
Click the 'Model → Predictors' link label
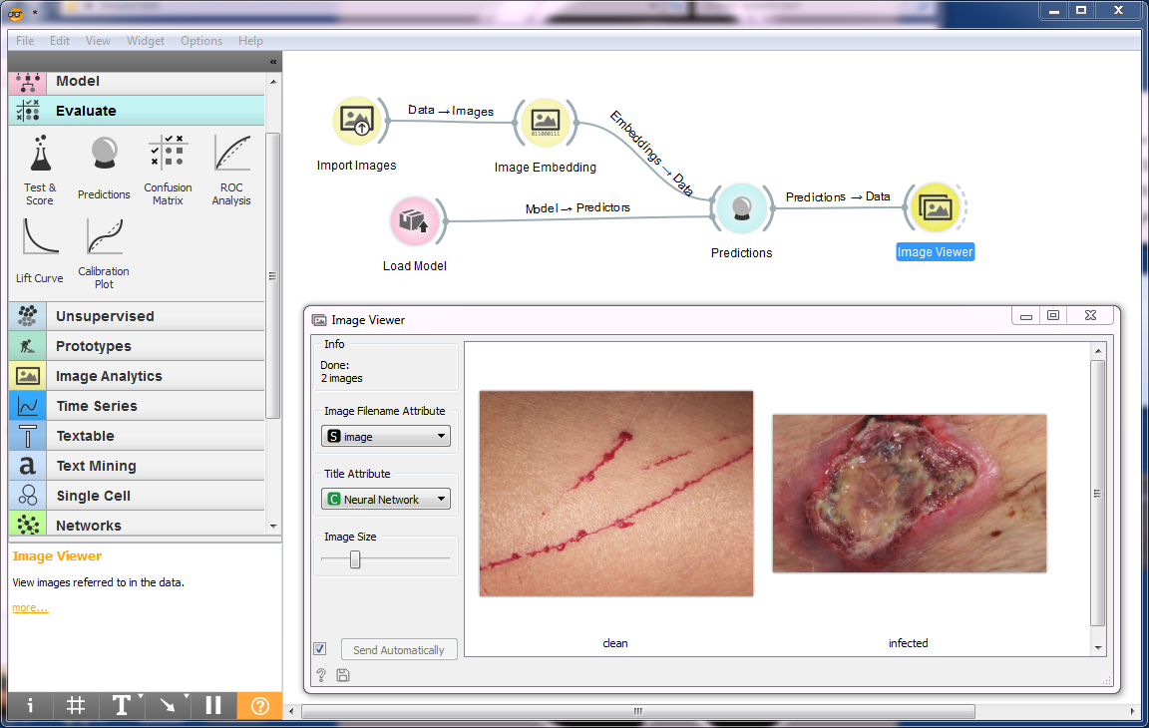point(577,208)
